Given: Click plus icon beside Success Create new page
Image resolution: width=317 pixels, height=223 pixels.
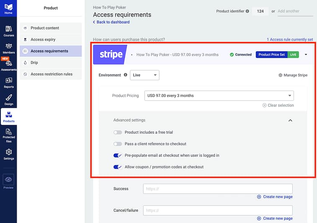Looking at the screenshot, I should point(259,197).
